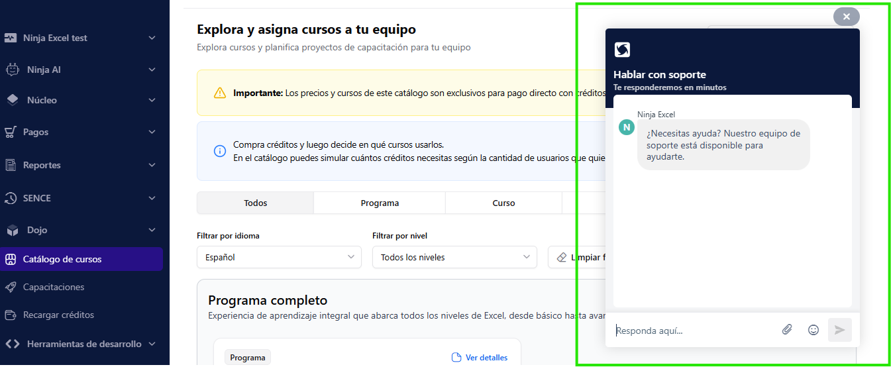
Task: Expand the Ninja AI menu chevron
Action: (x=152, y=70)
